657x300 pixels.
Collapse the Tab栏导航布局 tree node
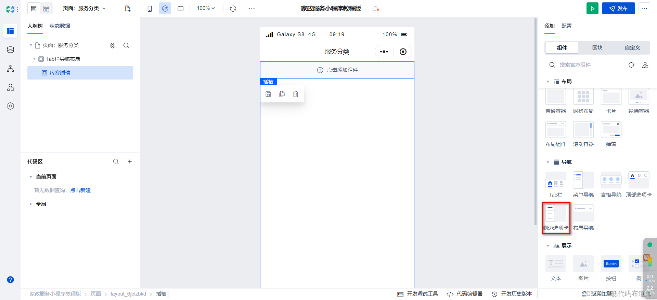(x=34, y=59)
